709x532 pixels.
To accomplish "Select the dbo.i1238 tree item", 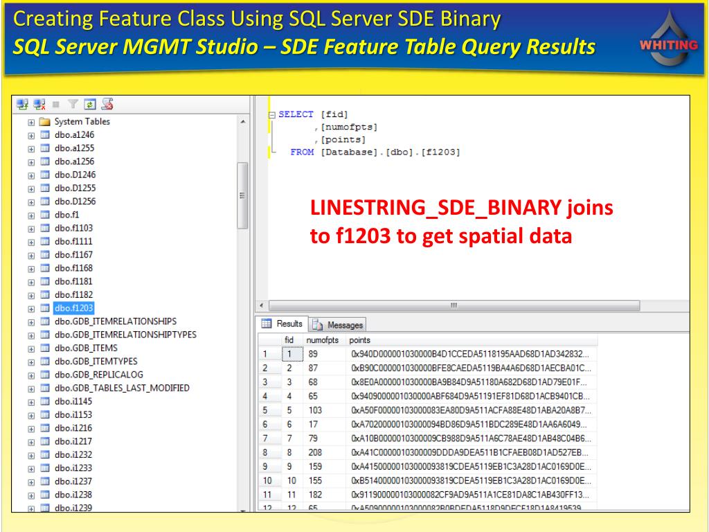I will (x=73, y=495).
